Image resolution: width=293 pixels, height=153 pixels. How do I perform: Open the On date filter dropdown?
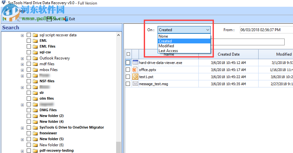pyautogui.click(x=184, y=30)
